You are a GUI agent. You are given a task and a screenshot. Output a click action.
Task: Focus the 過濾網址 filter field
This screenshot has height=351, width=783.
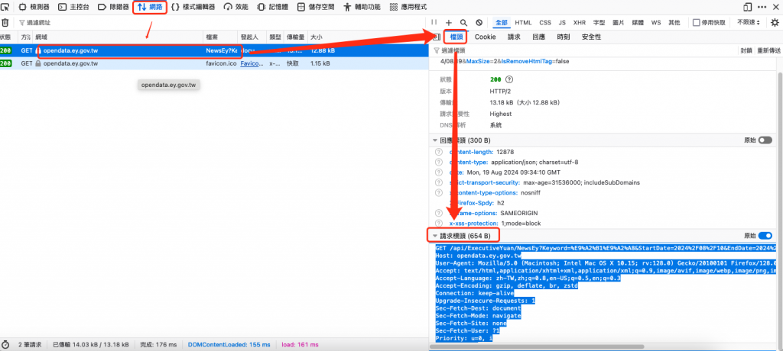pos(224,22)
